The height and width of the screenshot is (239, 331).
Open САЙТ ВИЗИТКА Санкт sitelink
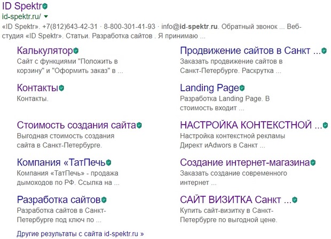point(236,200)
